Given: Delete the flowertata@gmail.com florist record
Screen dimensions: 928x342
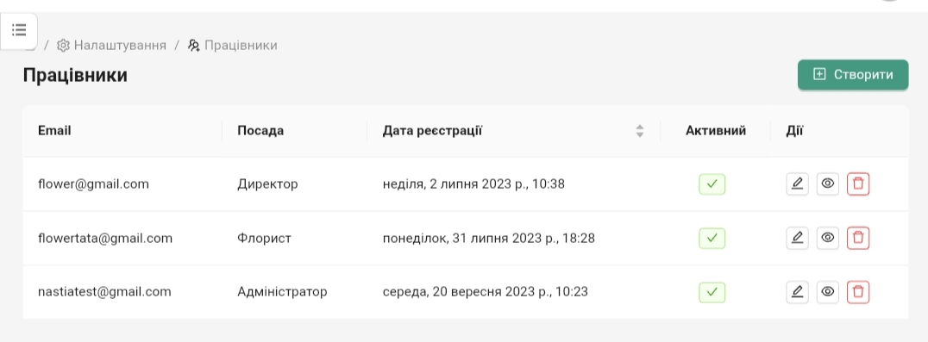Looking at the screenshot, I should pos(858,238).
